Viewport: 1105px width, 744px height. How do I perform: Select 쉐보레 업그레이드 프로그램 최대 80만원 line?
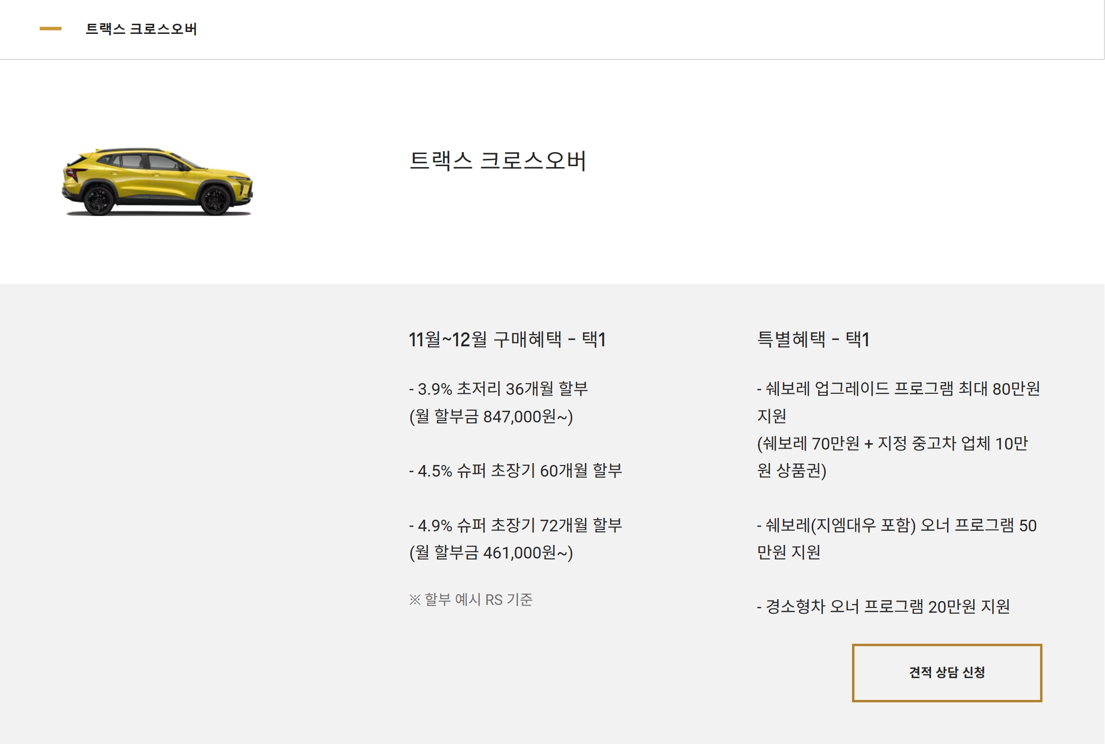tap(898, 388)
